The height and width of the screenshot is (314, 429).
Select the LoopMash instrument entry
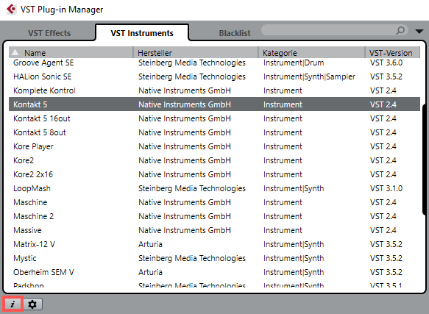point(214,188)
